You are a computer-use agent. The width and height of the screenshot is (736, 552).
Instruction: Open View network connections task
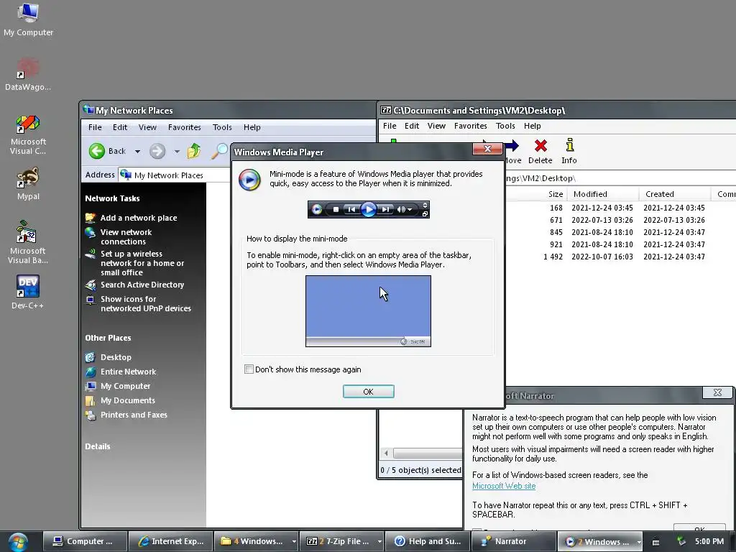(126, 236)
